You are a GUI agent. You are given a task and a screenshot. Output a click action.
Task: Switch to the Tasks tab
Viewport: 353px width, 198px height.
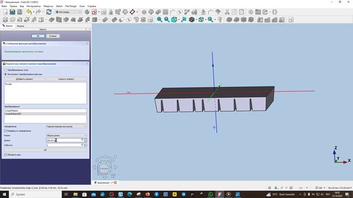[8, 26]
